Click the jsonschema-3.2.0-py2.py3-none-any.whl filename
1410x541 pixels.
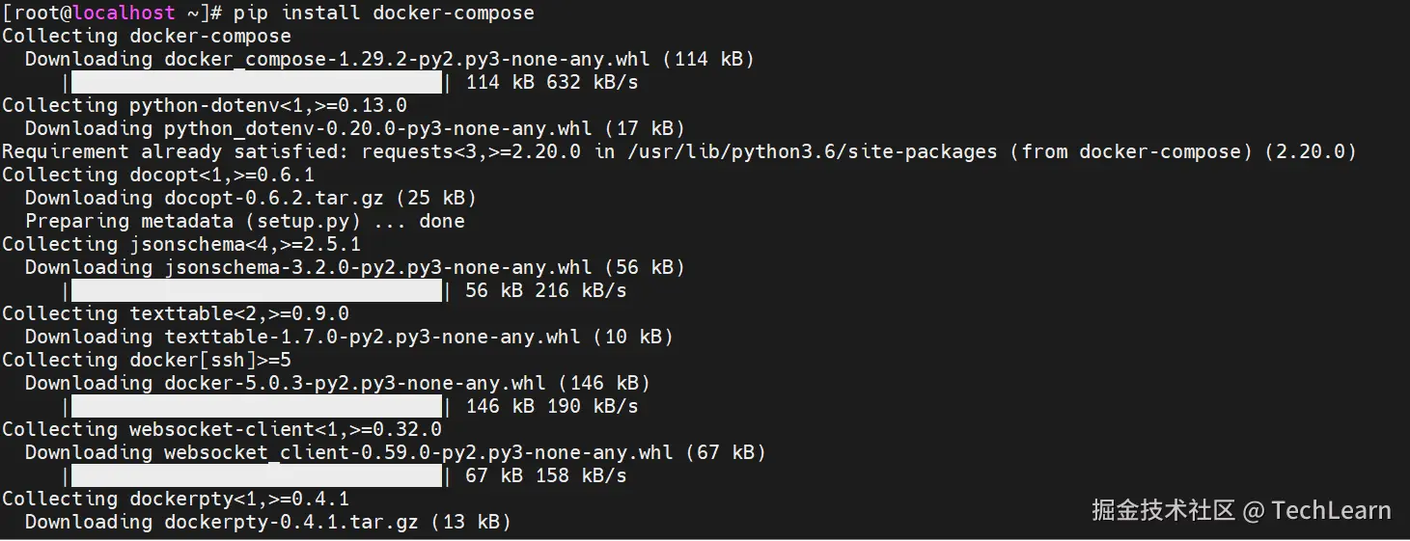click(378, 267)
